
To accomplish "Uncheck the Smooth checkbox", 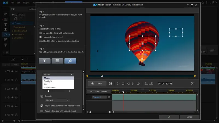I will click(42, 96).
